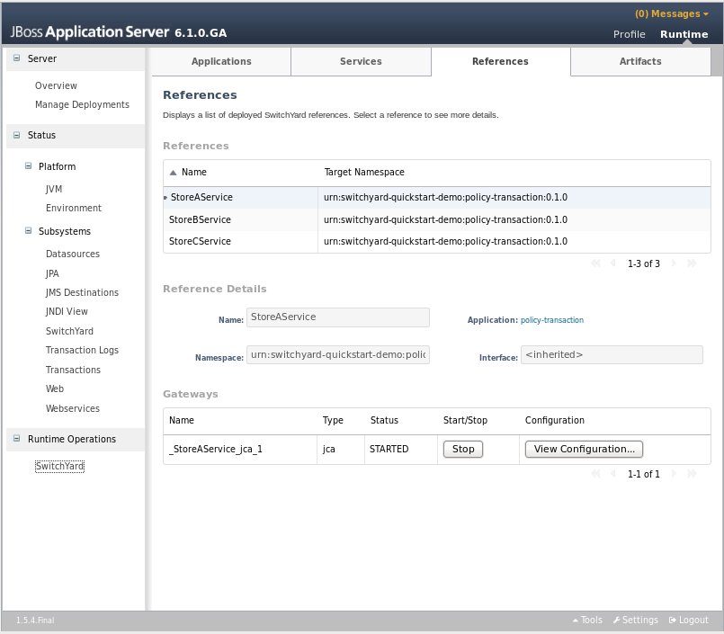Open Datasources subsystem
The width and height of the screenshot is (724, 634).
pyautogui.click(x=73, y=254)
